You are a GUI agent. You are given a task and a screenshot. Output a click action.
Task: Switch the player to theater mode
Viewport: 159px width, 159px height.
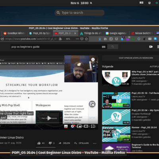[x=86, y=126]
